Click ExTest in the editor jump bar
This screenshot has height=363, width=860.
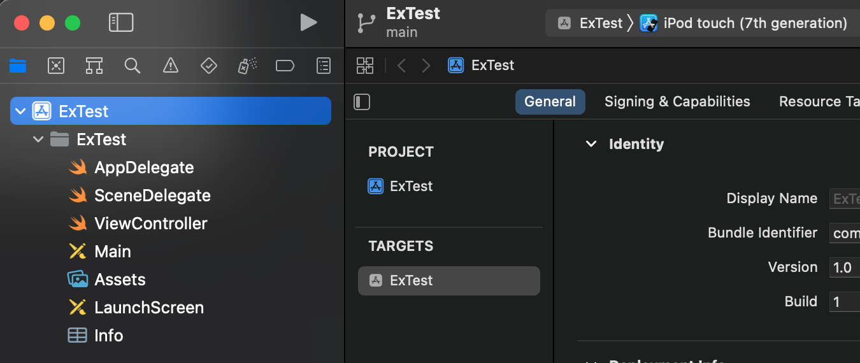(x=481, y=65)
